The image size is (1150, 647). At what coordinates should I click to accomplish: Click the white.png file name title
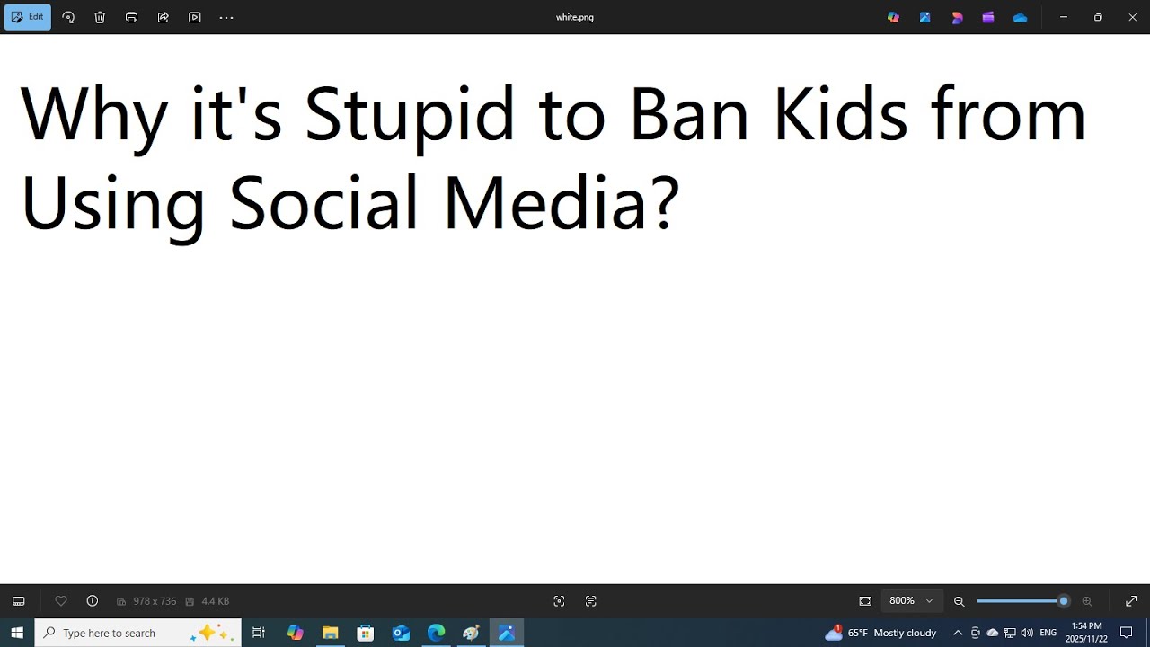pyautogui.click(x=575, y=17)
